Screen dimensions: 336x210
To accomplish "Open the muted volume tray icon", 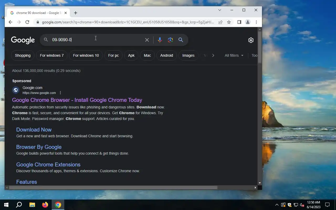I will click(302, 205).
